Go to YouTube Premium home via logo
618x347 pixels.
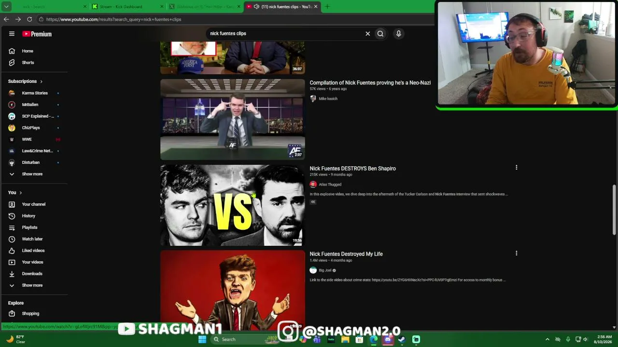pos(37,34)
